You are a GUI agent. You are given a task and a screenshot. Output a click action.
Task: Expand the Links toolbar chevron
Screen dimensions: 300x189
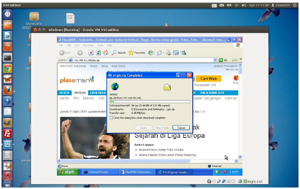coord(240,59)
